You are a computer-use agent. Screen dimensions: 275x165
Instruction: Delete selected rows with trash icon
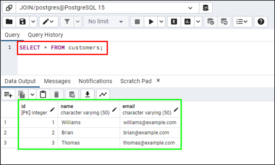56,94
